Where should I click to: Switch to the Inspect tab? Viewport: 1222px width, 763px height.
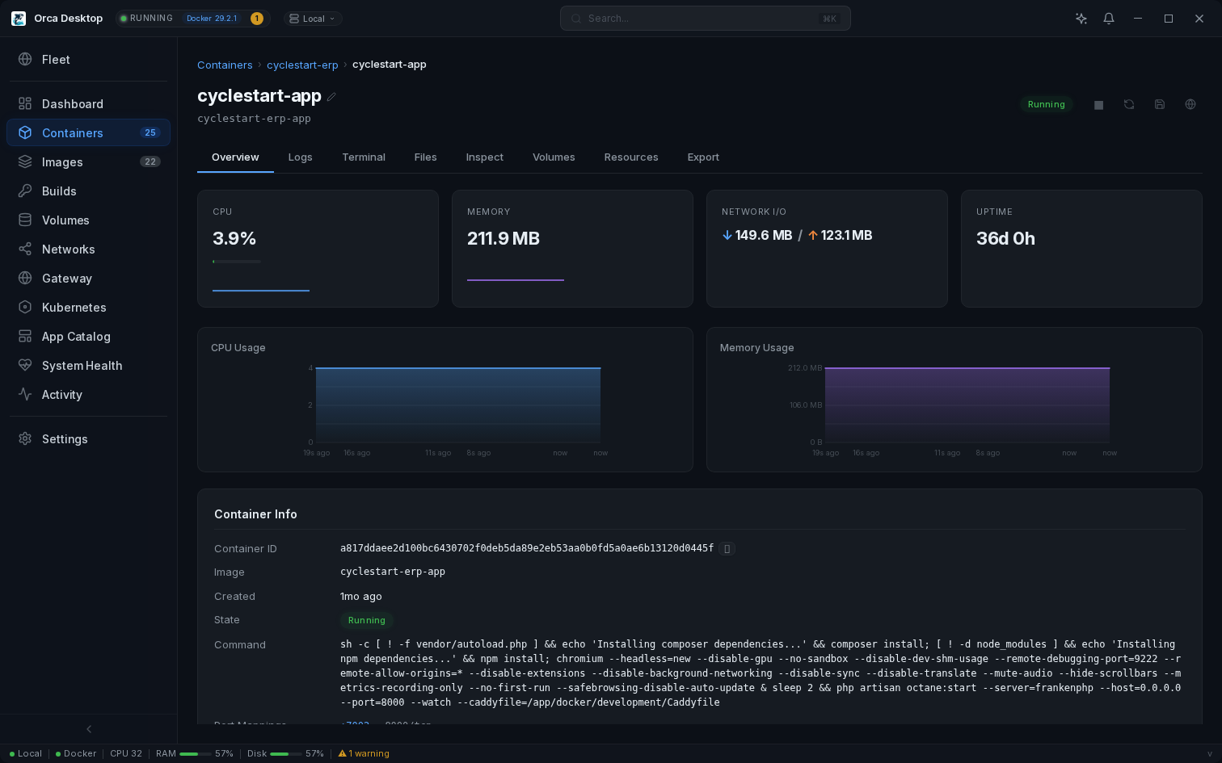[x=485, y=157]
